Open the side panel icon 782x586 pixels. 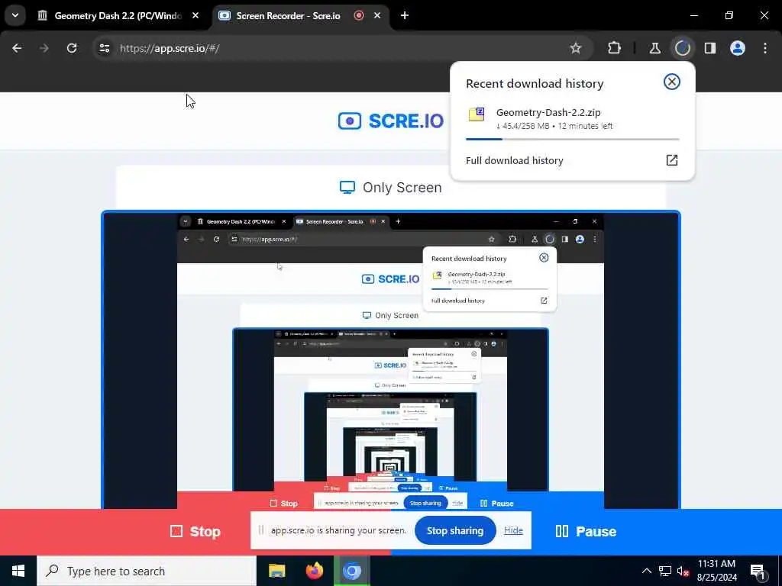(710, 48)
